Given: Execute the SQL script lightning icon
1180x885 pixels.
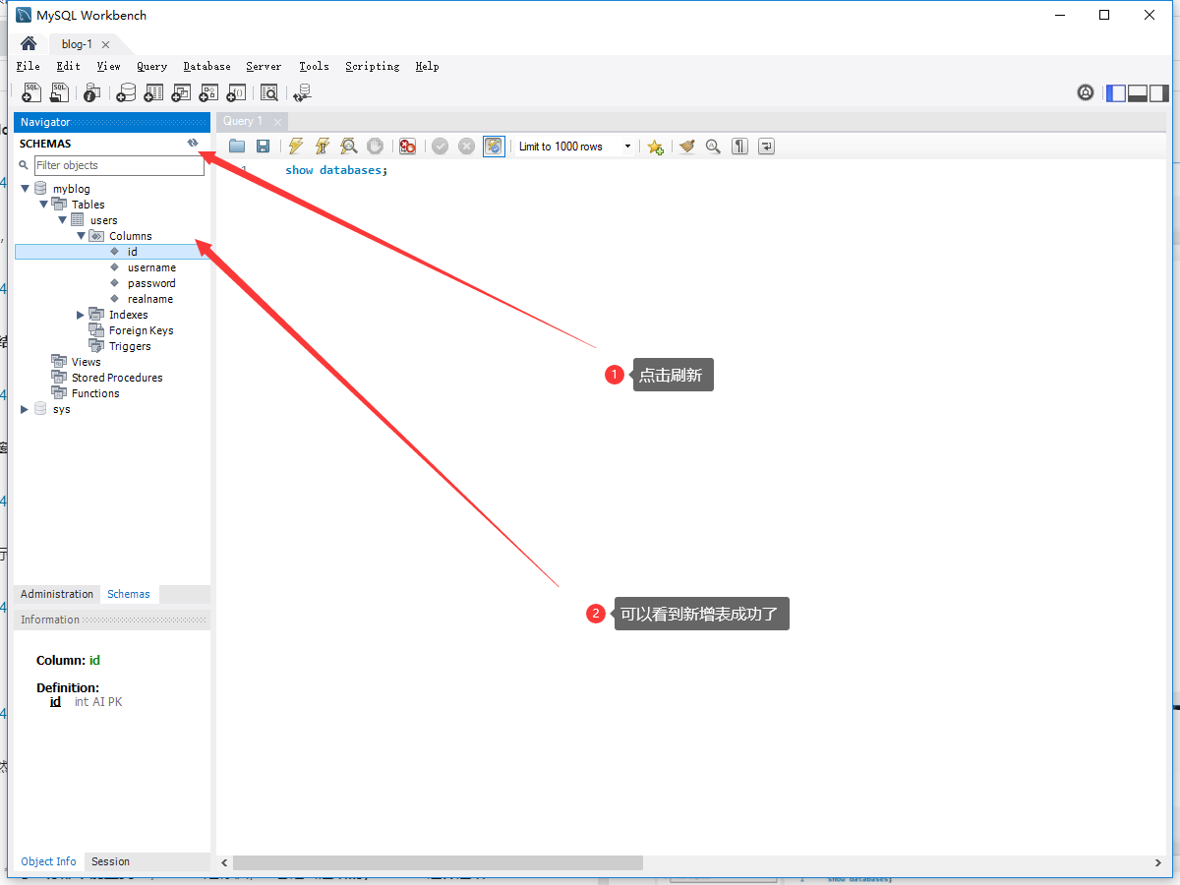Looking at the screenshot, I should coord(295,147).
